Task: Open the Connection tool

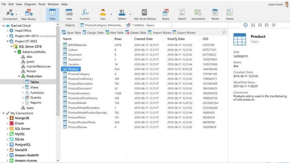Action: point(10,14)
